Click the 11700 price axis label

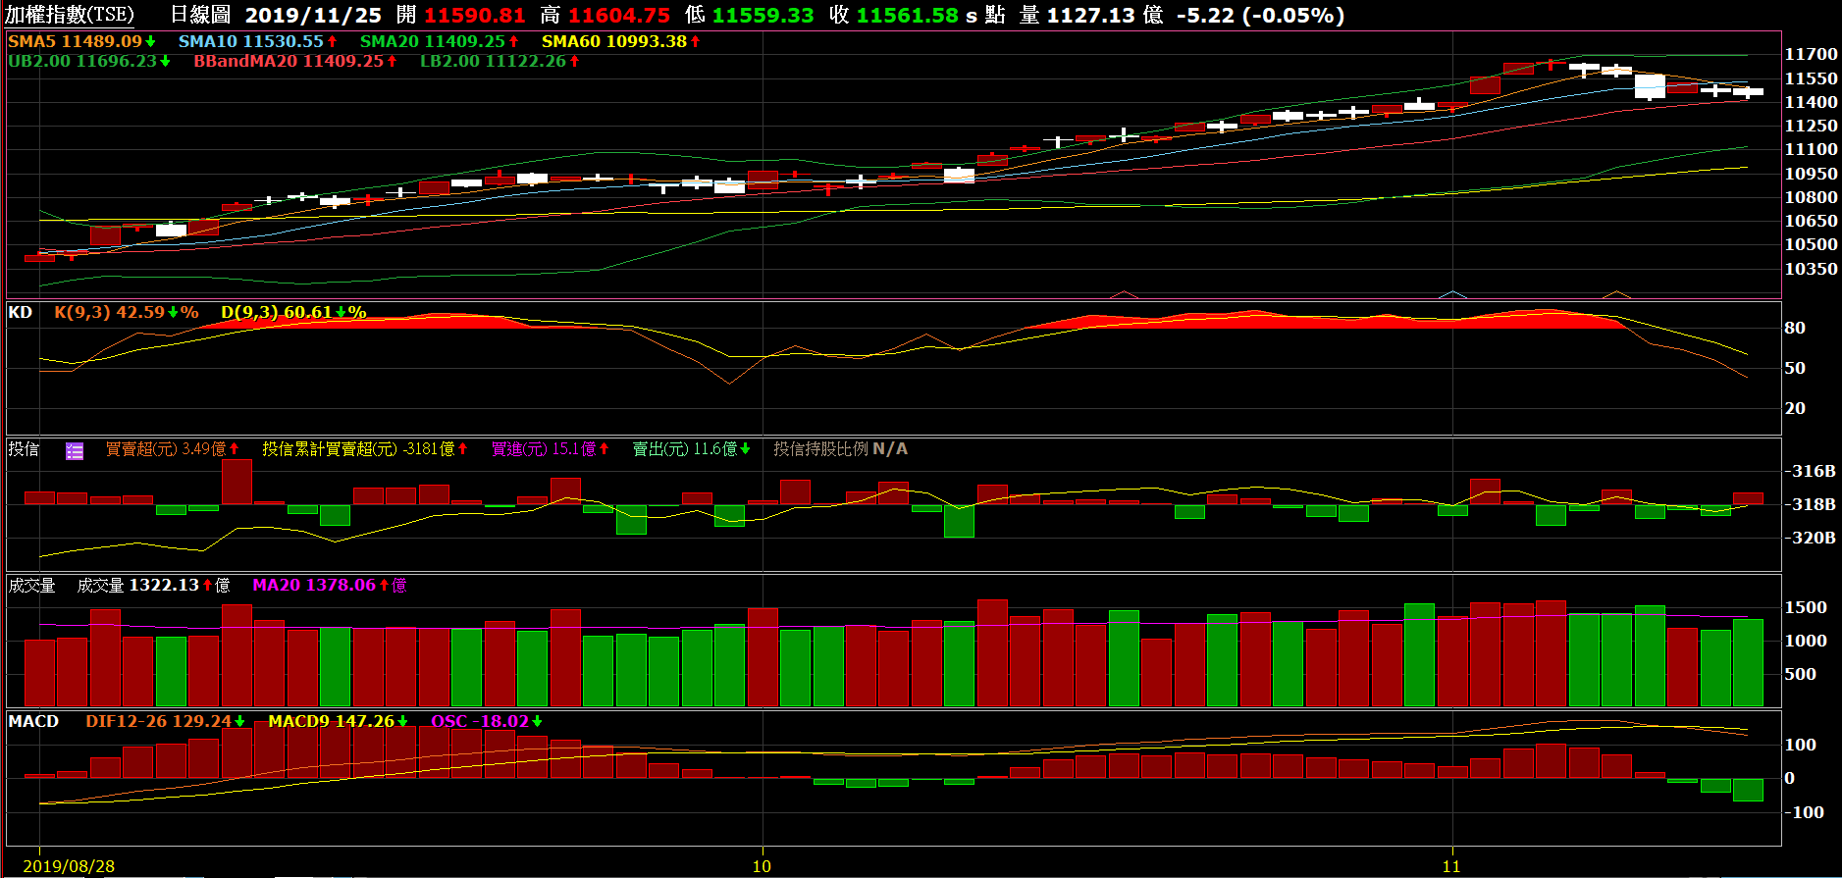click(1812, 54)
